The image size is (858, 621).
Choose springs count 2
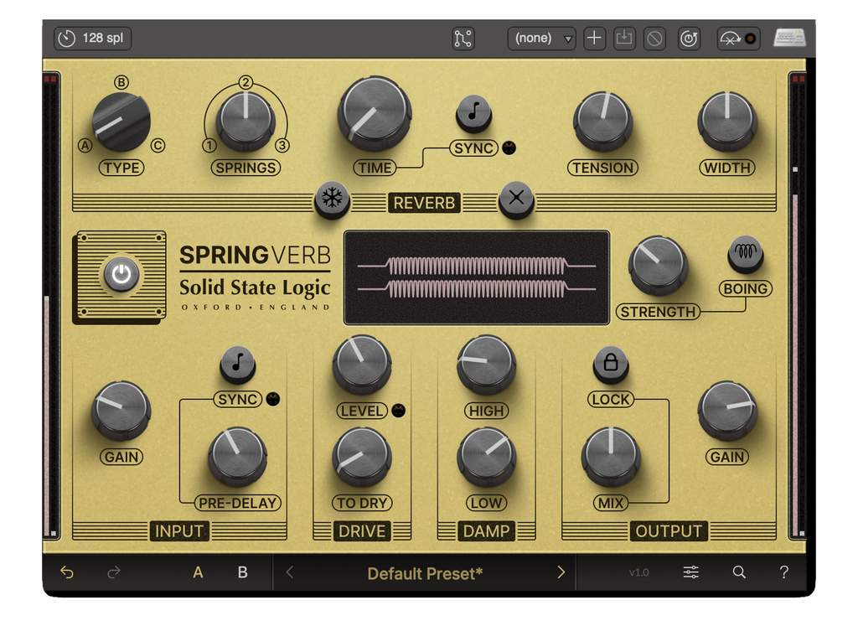246,83
